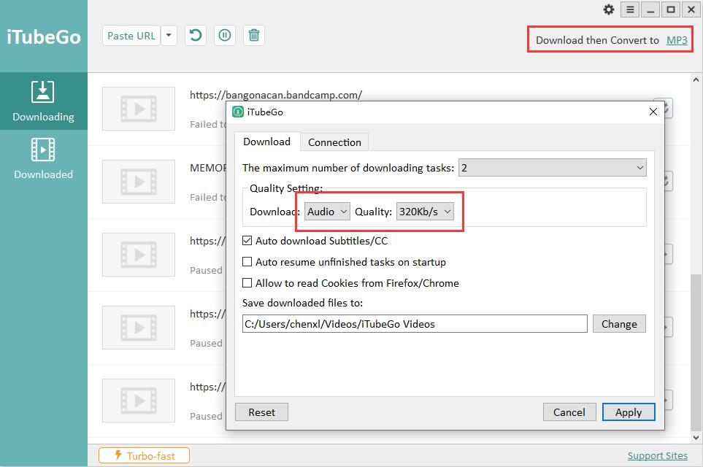Enable Auto resume unfinished tasks on startup
This screenshot has height=467, width=703.
pyautogui.click(x=247, y=262)
